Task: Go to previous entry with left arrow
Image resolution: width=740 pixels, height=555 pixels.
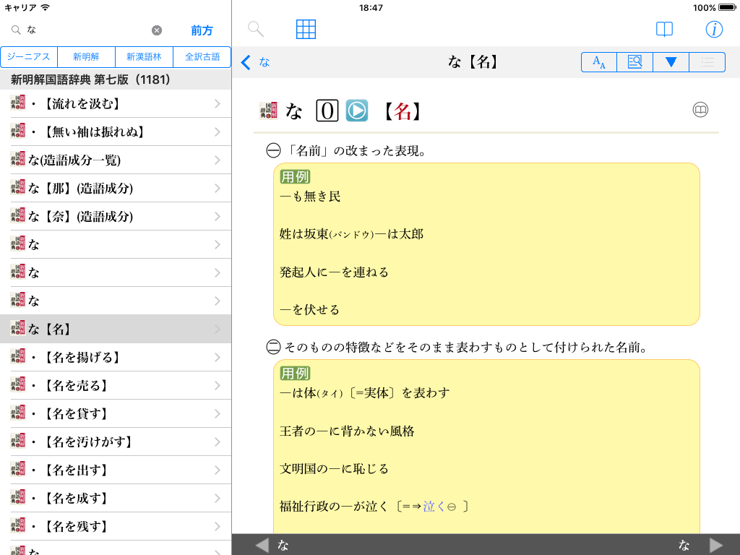Action: (x=262, y=545)
